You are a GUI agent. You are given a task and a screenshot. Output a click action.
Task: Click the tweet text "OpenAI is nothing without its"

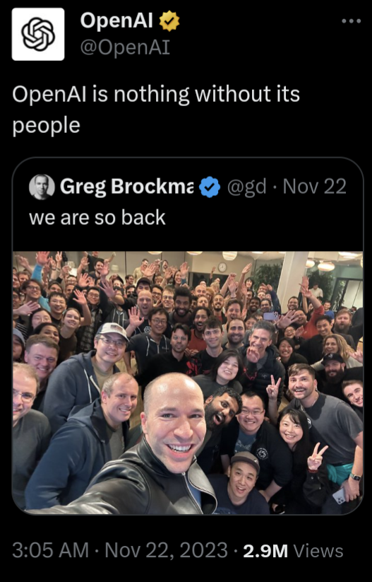[156, 94]
